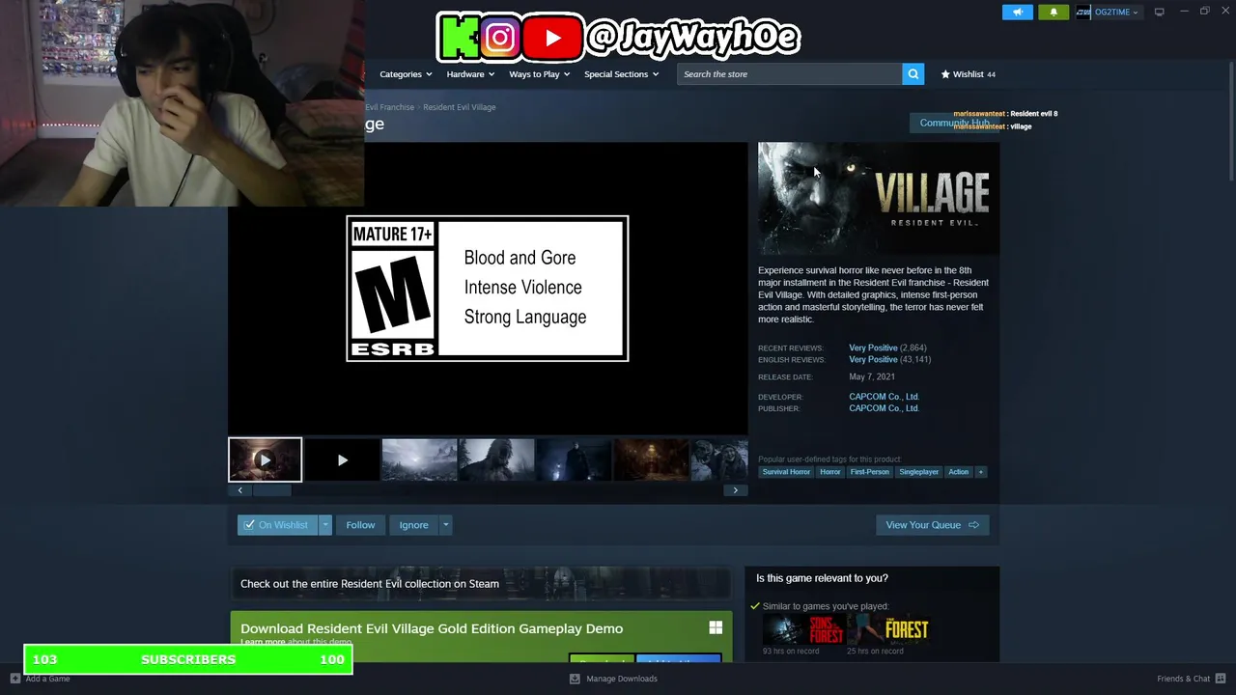Click the Sons of the Forest game image
This screenshot has height=695, width=1236.
pyautogui.click(x=803, y=630)
